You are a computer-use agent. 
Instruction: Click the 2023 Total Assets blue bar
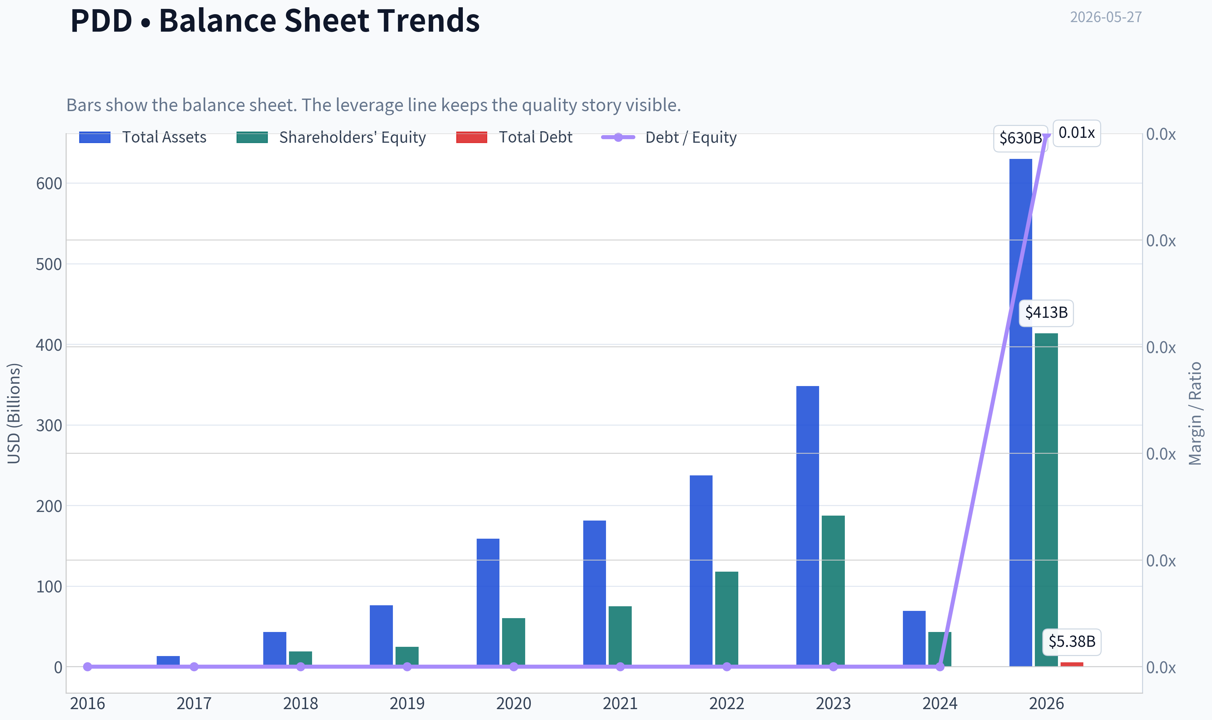pyautogui.click(x=807, y=526)
